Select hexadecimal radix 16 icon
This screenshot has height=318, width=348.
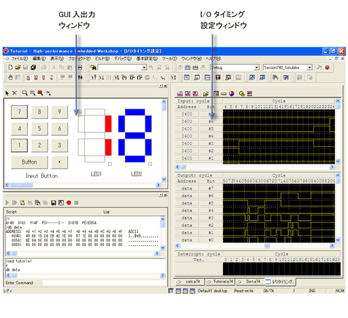pos(28,77)
